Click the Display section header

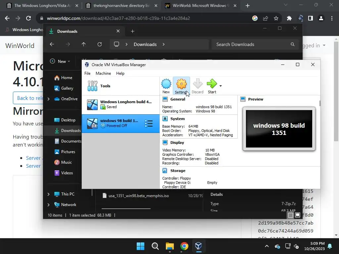[177, 143]
